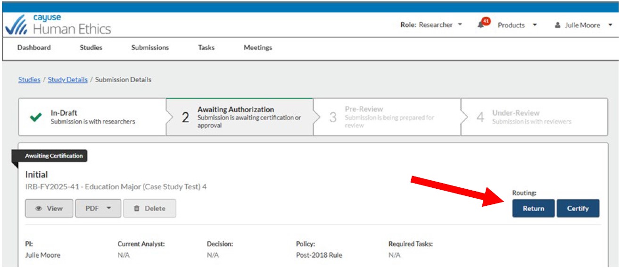Switch to the Submissions tab
Image resolution: width=621 pixels, height=269 pixels.
click(x=150, y=47)
